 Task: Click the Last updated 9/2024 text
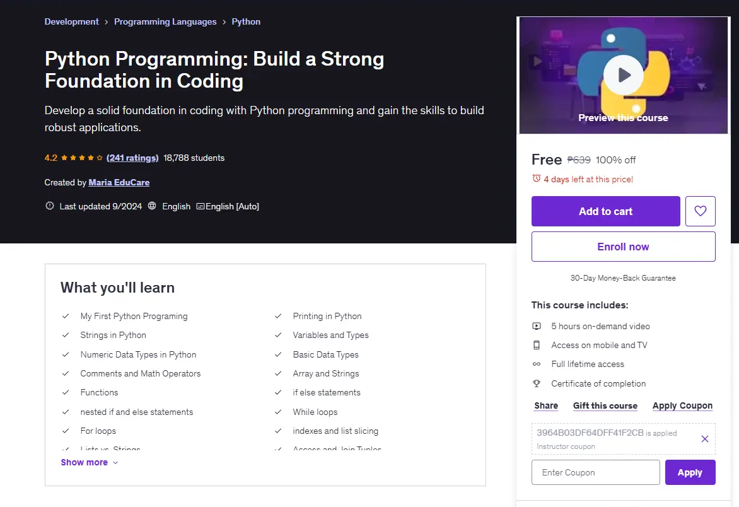pyautogui.click(x=100, y=206)
